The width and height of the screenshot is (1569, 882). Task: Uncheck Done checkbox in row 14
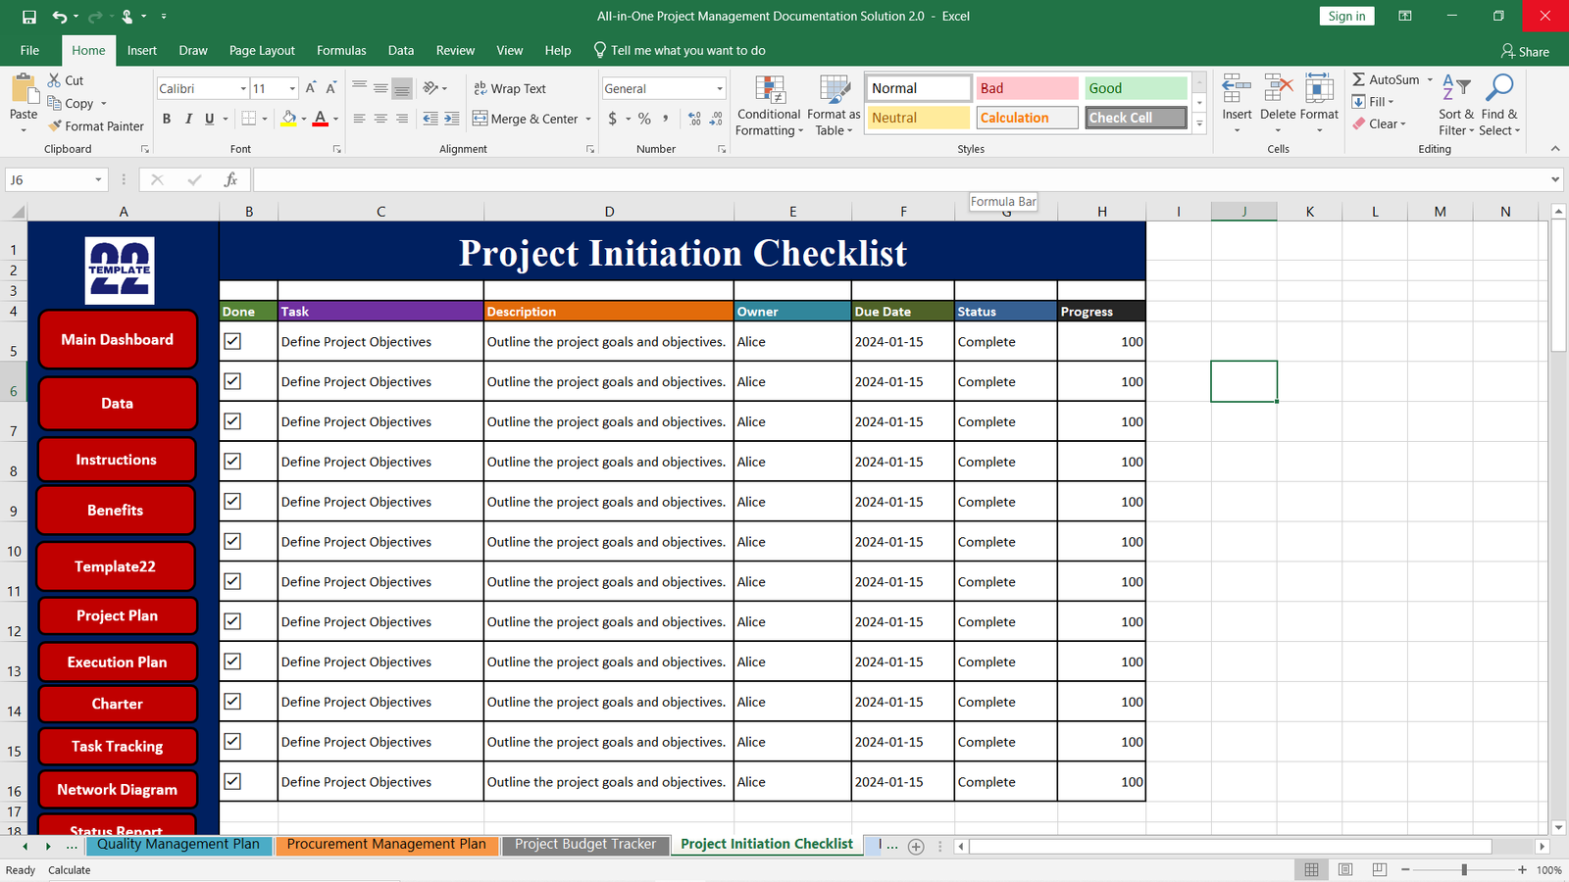pyautogui.click(x=232, y=701)
